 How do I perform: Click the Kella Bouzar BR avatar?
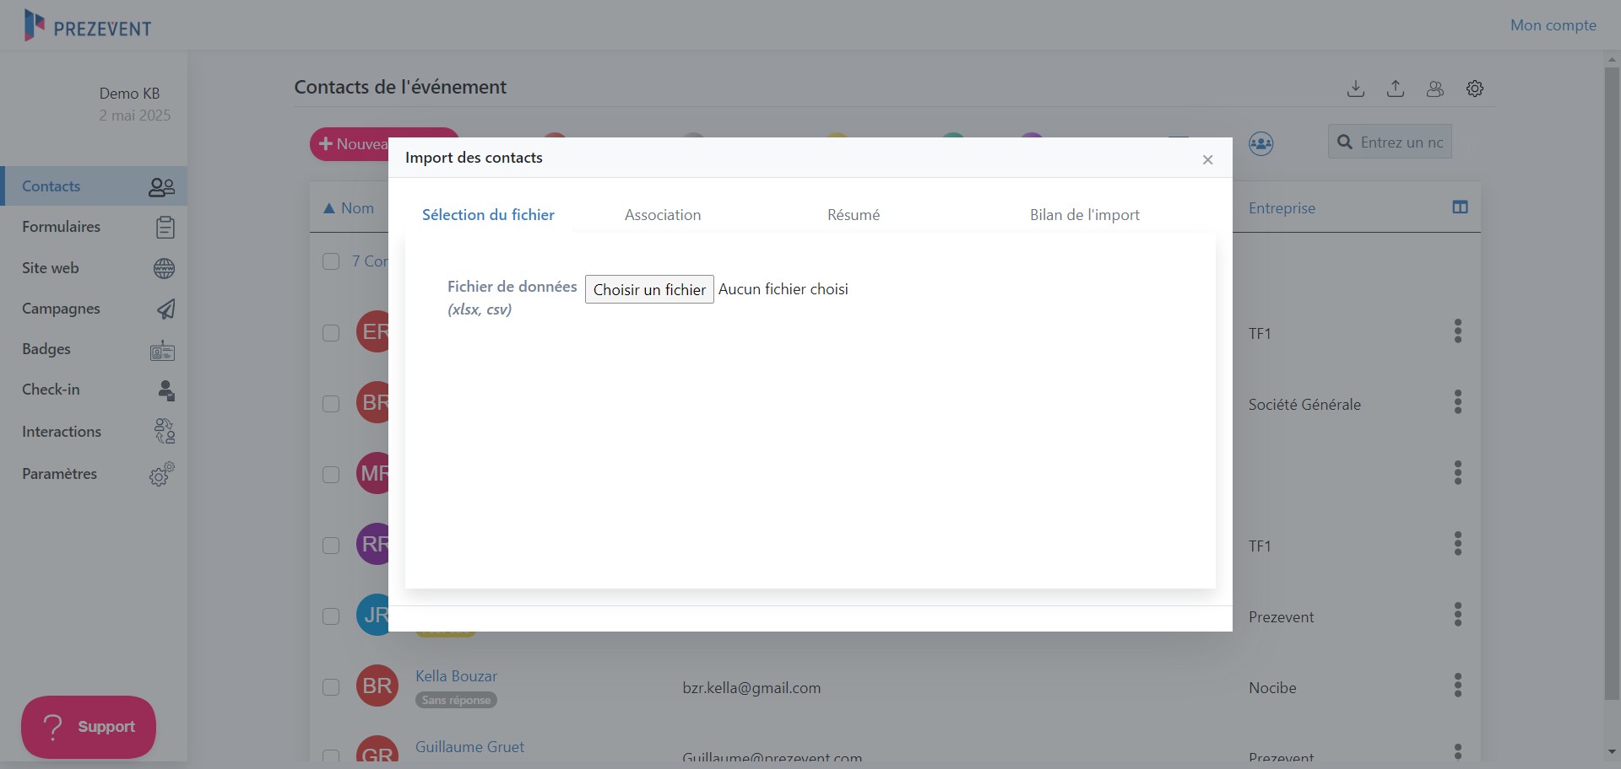point(377,686)
